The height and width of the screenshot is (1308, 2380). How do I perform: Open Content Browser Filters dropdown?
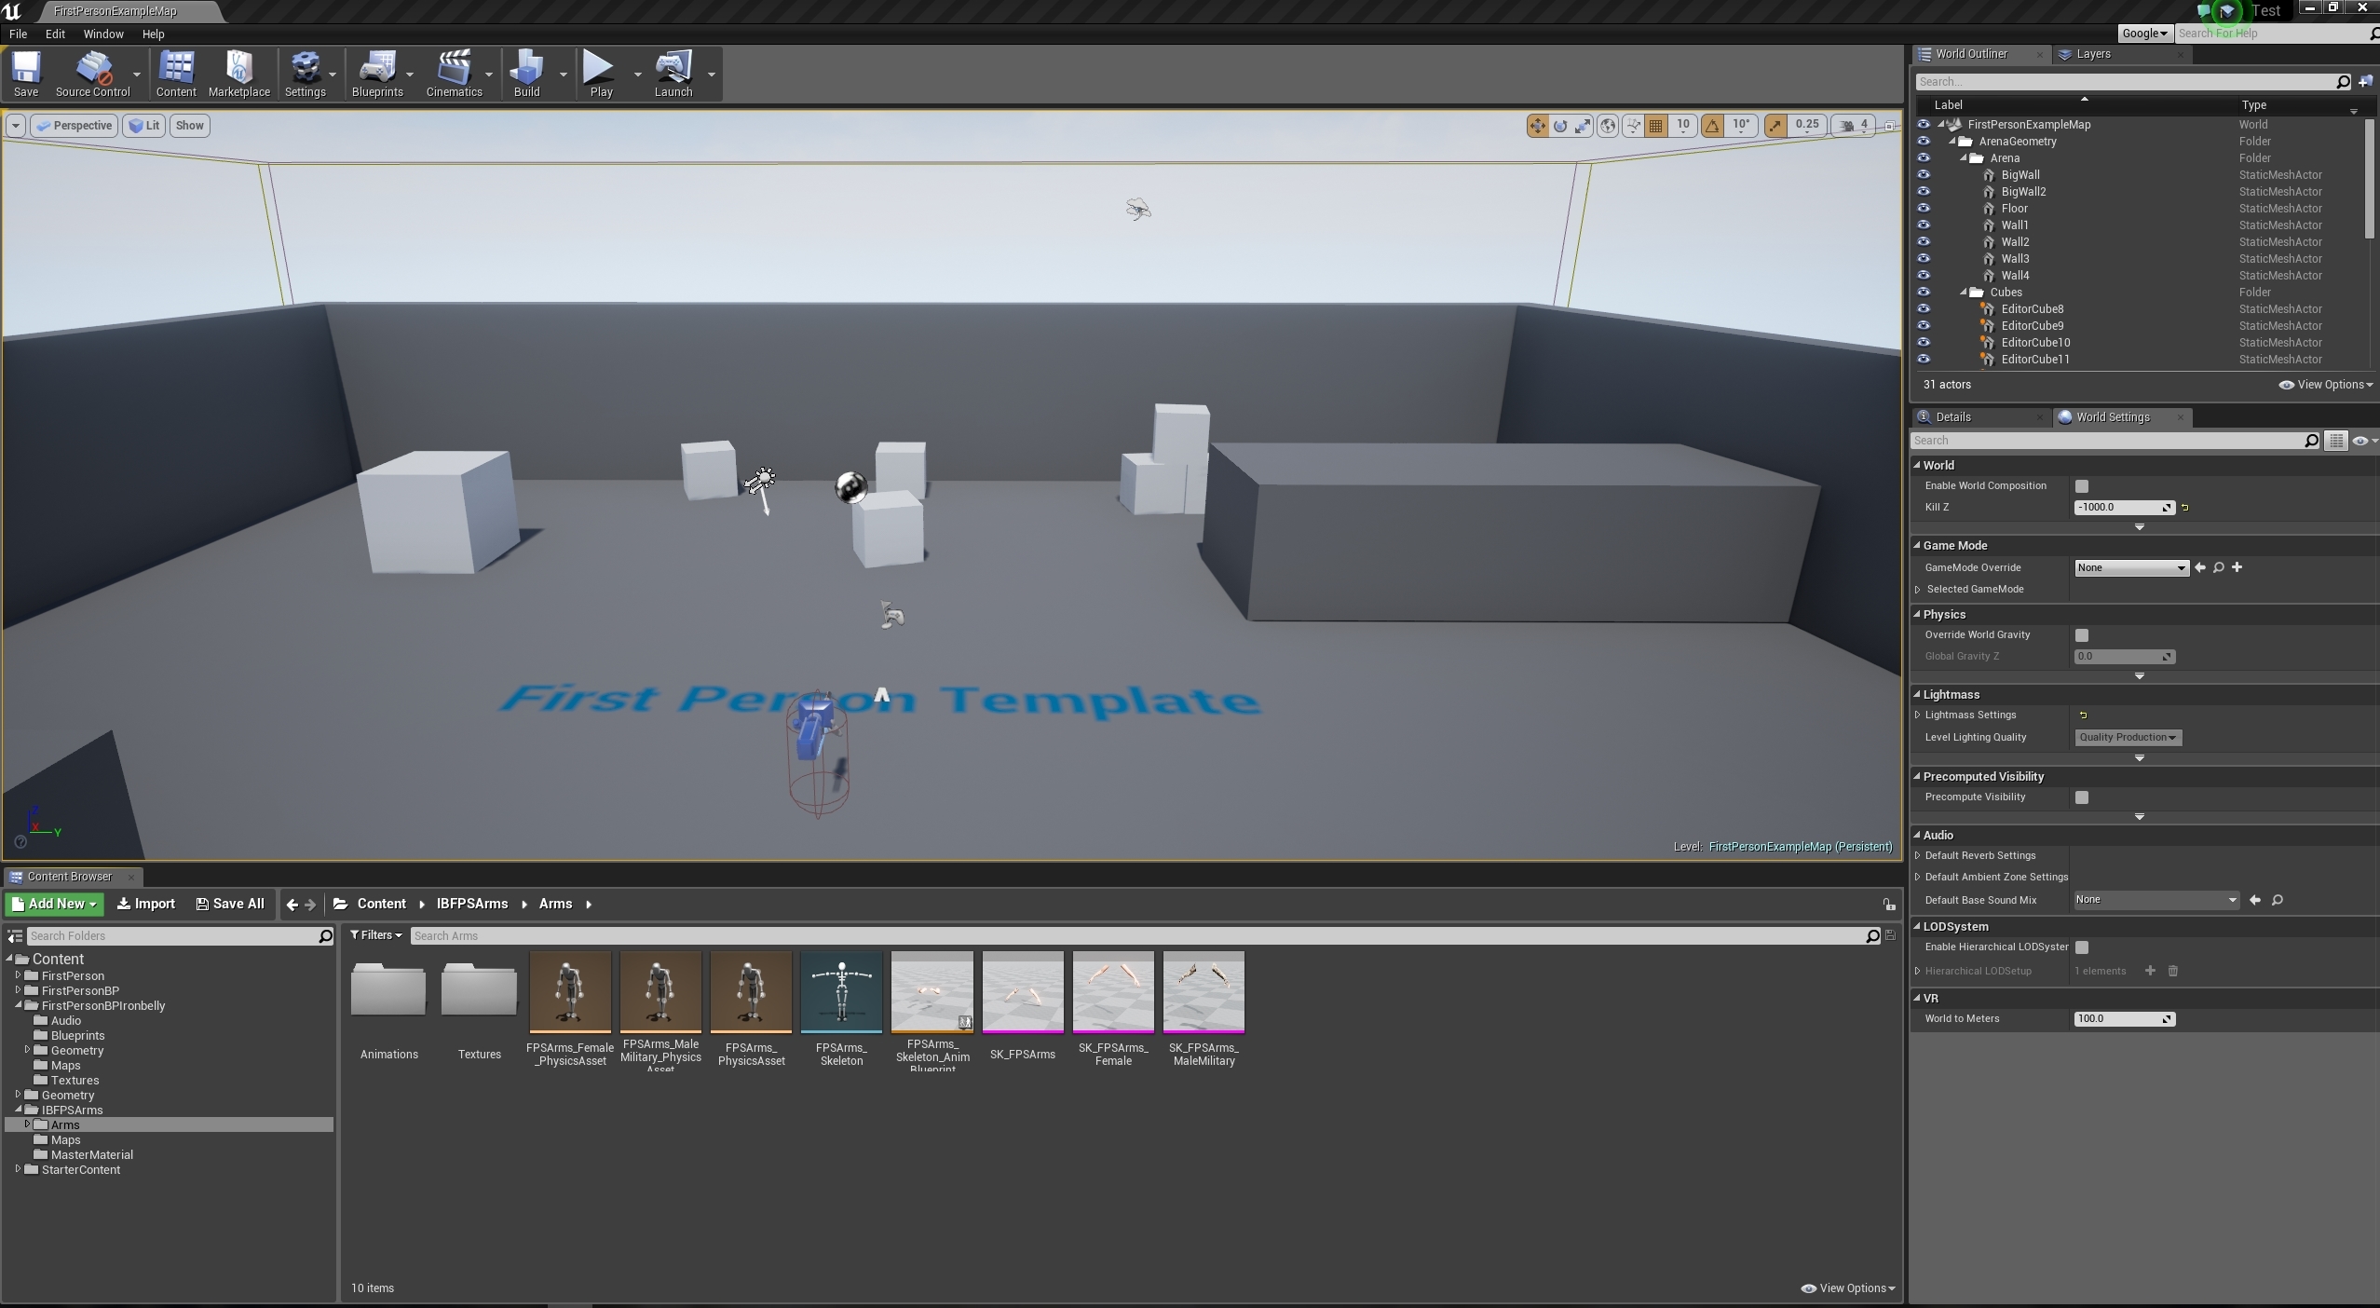click(375, 935)
